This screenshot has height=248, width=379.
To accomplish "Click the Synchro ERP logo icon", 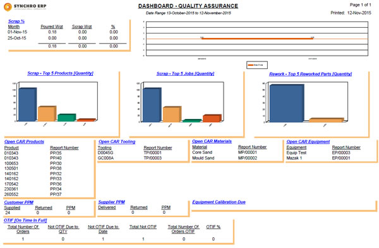I will (8, 7).
